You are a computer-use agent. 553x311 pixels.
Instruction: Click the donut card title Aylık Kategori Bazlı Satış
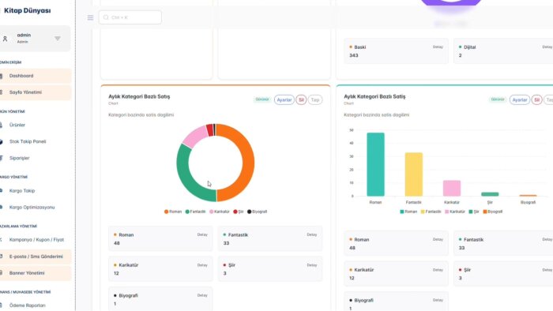(x=139, y=96)
